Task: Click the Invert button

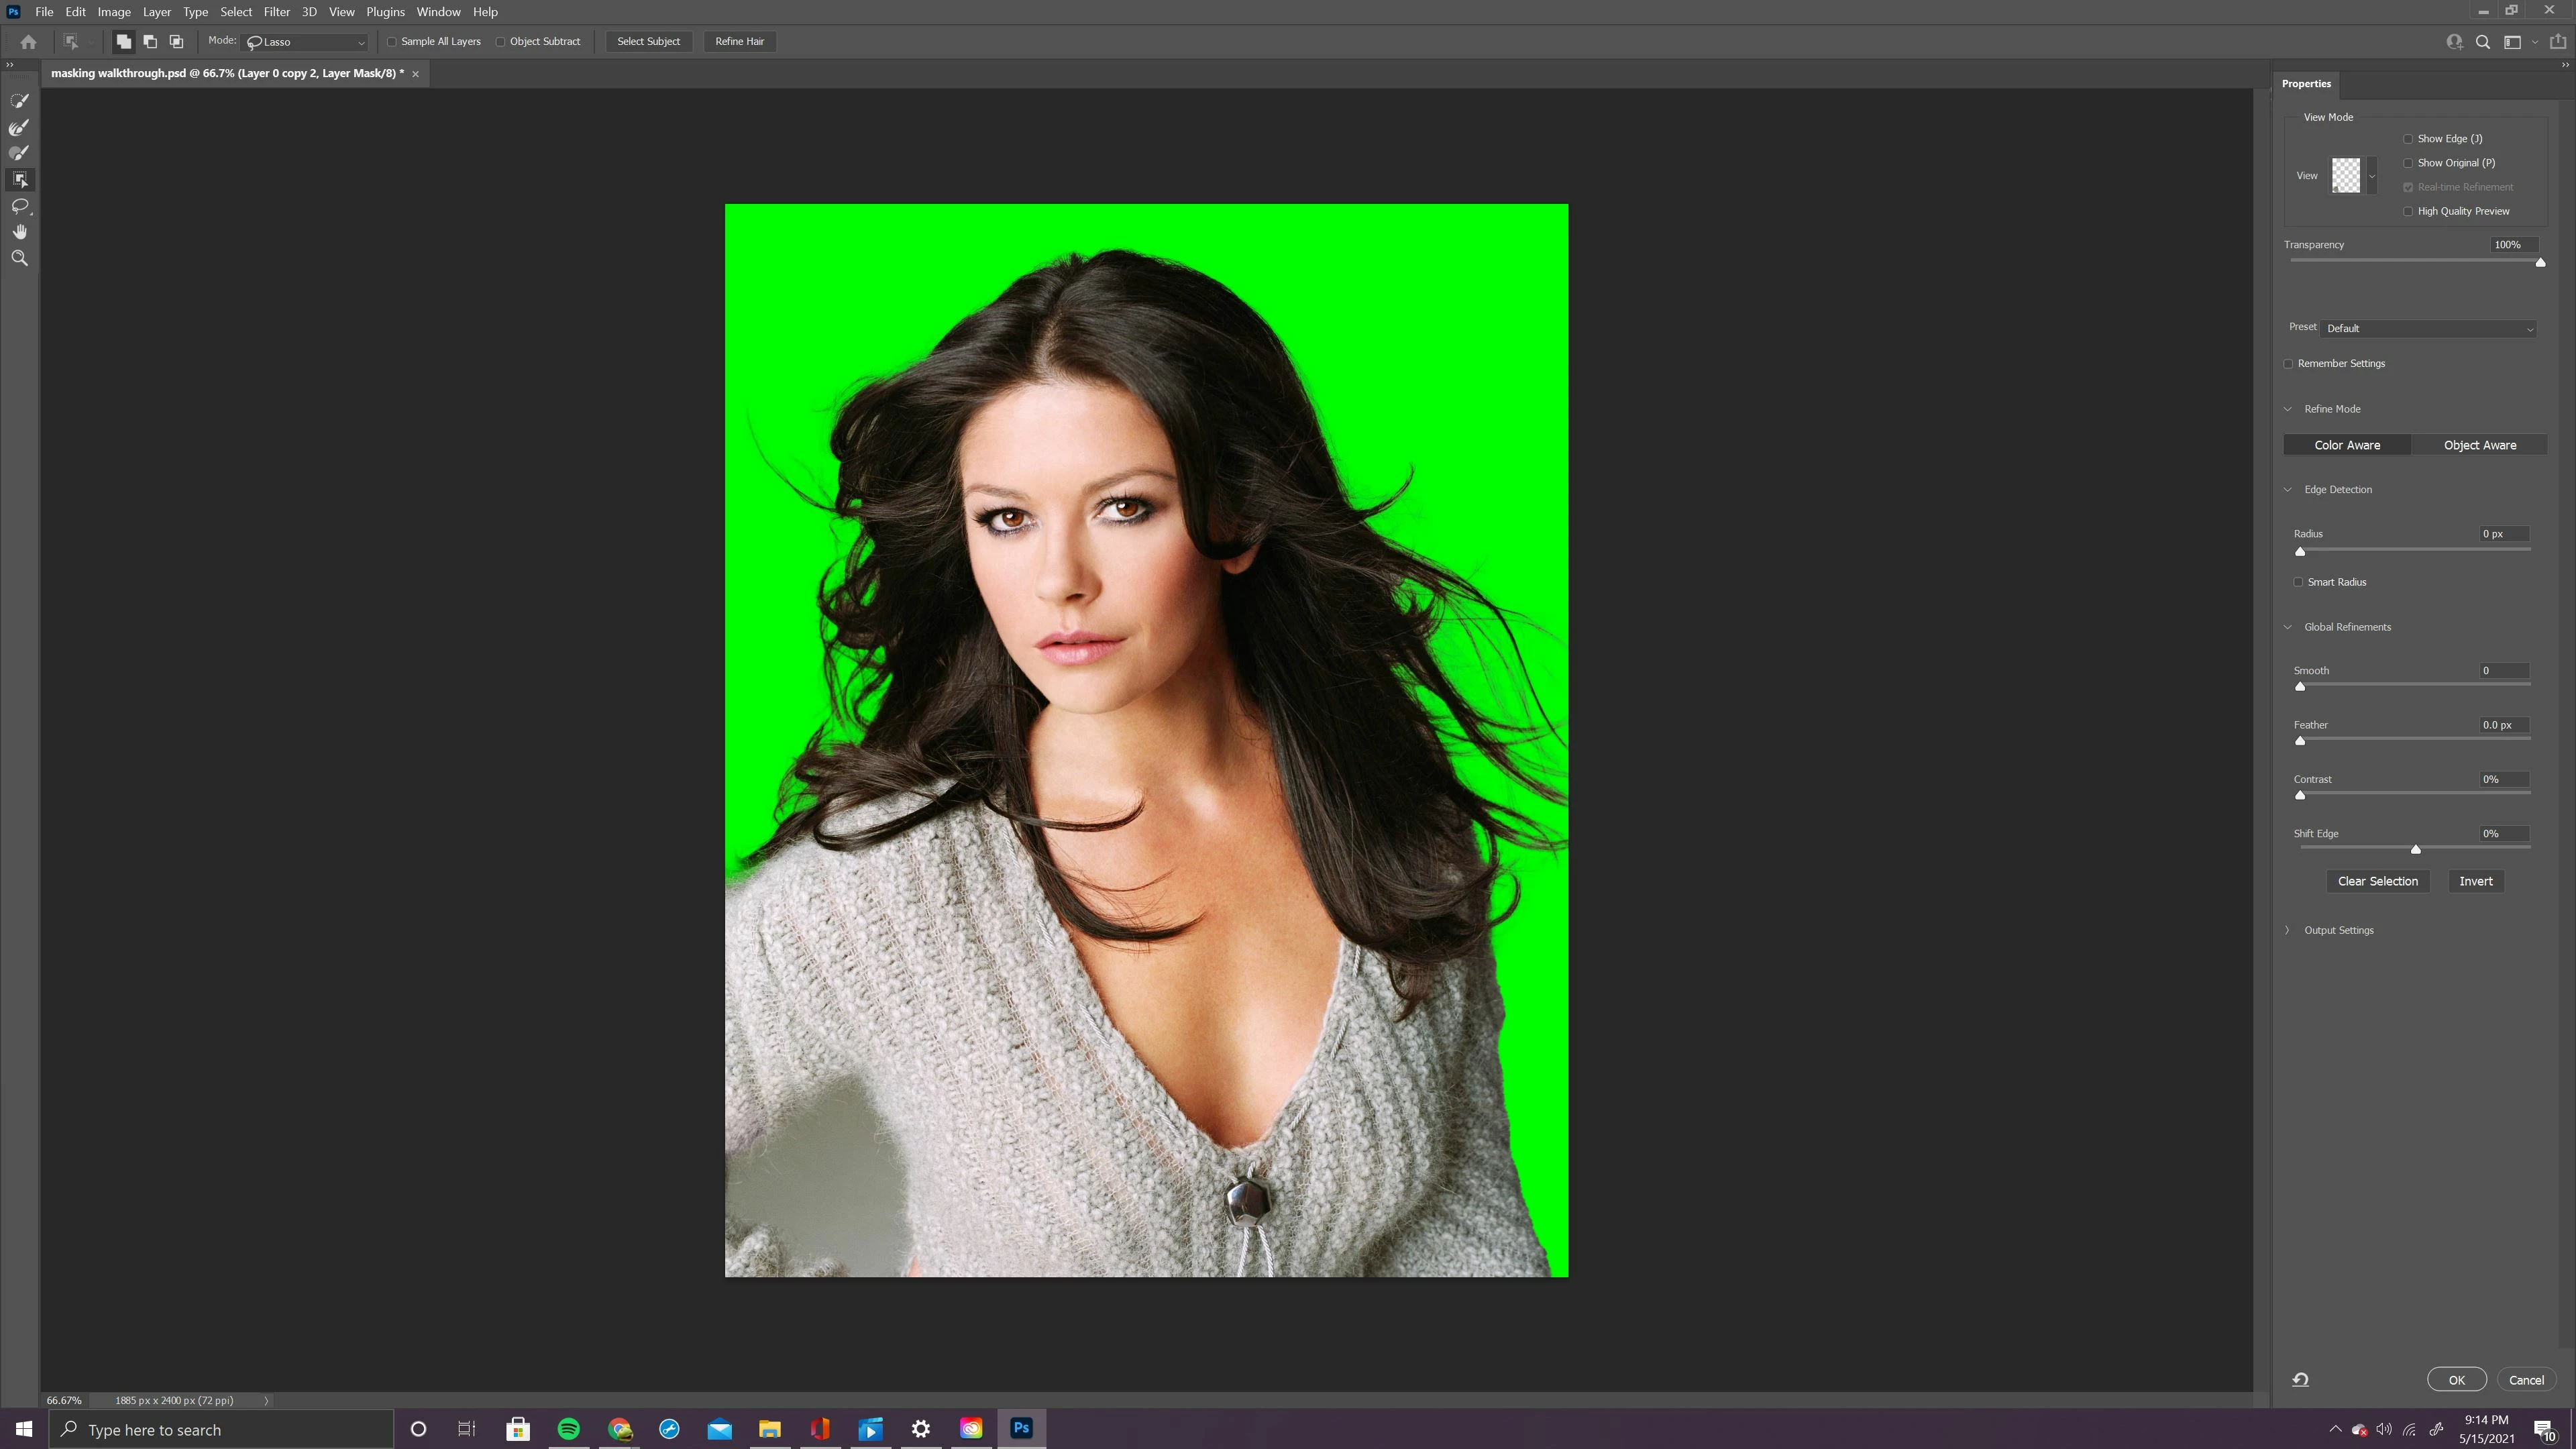Action: tap(2475, 881)
